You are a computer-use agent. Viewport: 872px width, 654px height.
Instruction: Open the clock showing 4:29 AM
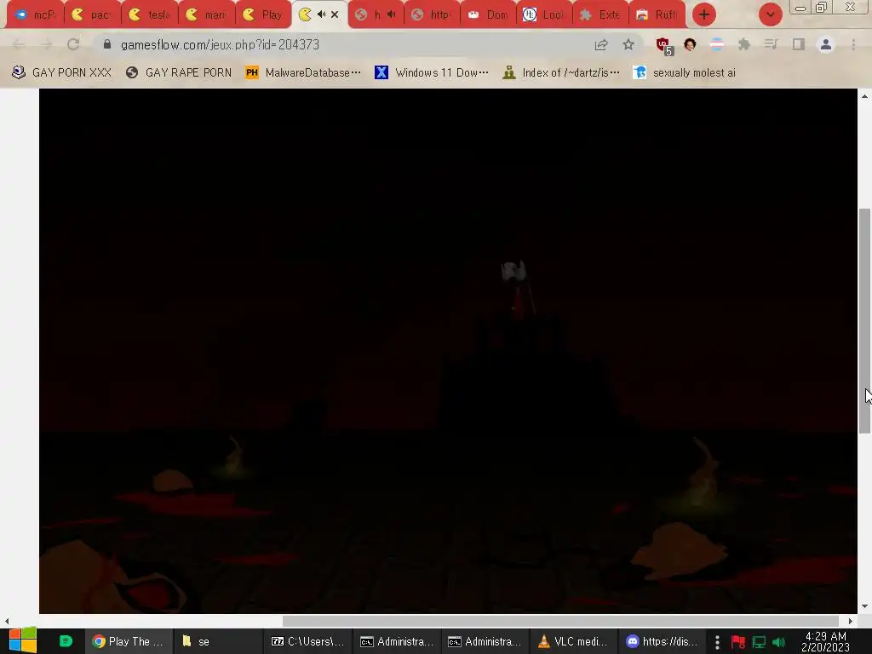click(825, 641)
